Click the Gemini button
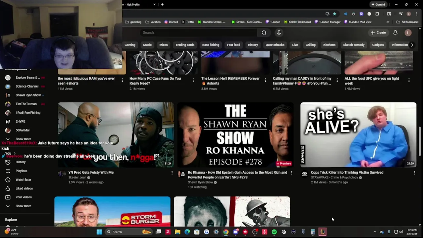Image resolution: width=423 pixels, height=238 pixels. click(378, 5)
